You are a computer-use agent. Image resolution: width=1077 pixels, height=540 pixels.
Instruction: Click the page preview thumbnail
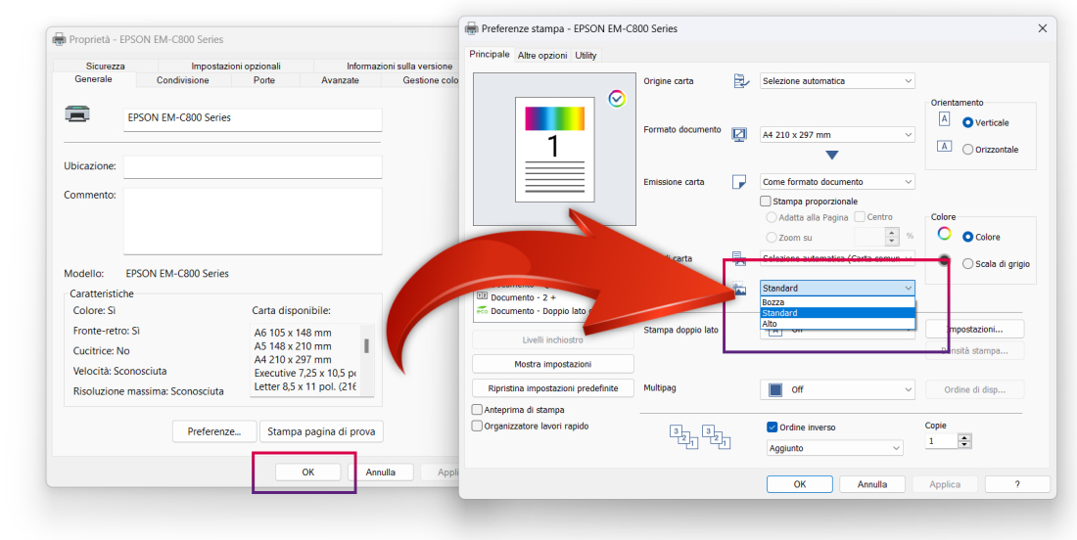[555, 149]
